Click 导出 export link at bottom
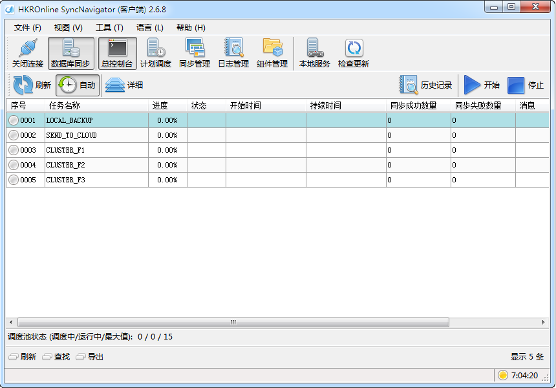556x388 pixels. click(x=90, y=357)
